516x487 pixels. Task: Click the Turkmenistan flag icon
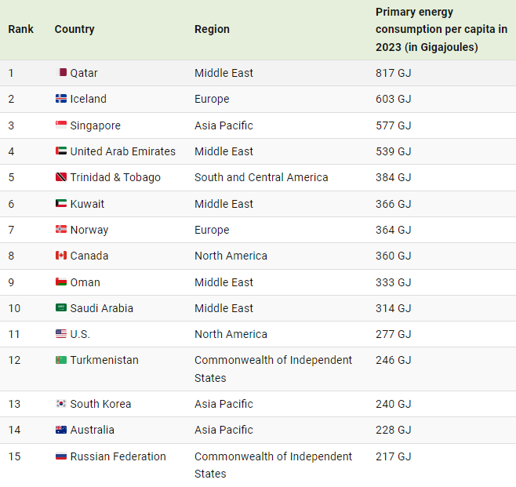61,360
